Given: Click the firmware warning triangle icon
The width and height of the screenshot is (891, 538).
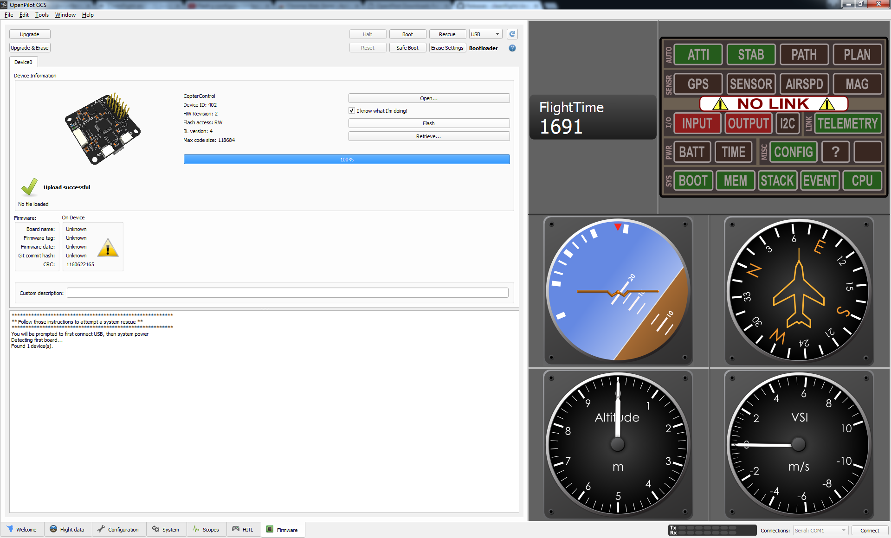Looking at the screenshot, I should [x=108, y=248].
